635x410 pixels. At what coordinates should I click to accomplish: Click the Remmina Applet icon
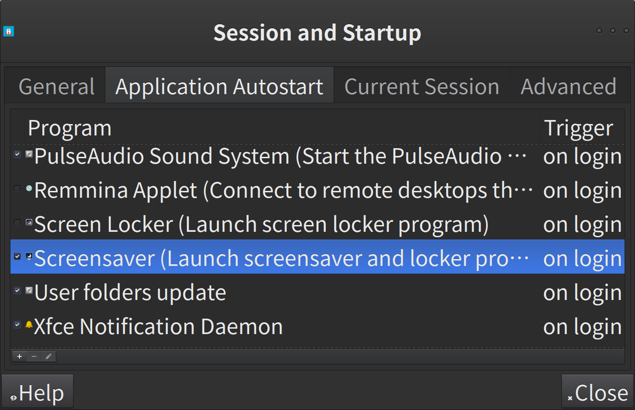29,188
